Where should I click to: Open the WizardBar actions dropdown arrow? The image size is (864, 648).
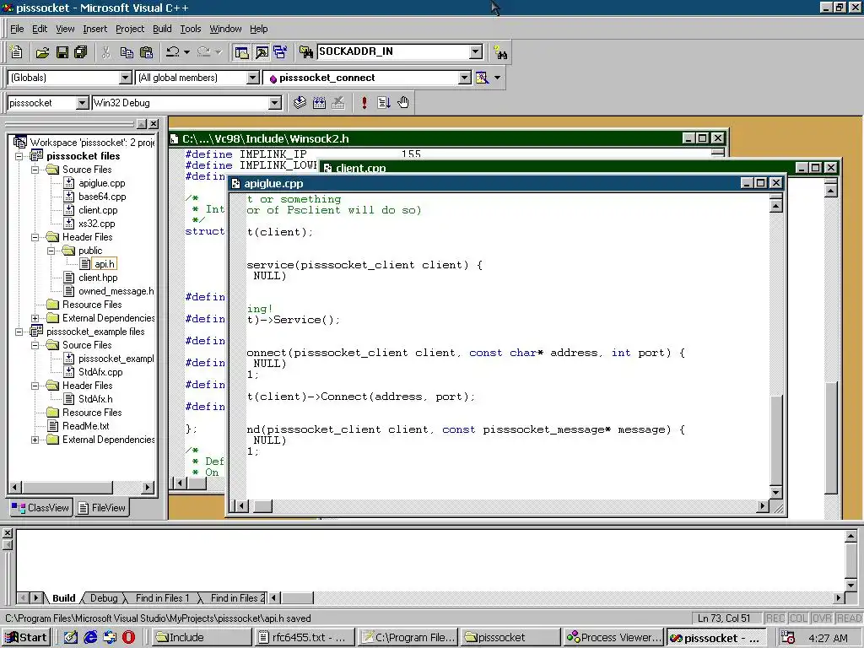[498, 78]
